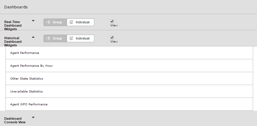Select Group mode for Real-Time Dashboard Widgets
Image resolution: width=257 pixels, height=126 pixels.
pyautogui.click(x=55, y=22)
